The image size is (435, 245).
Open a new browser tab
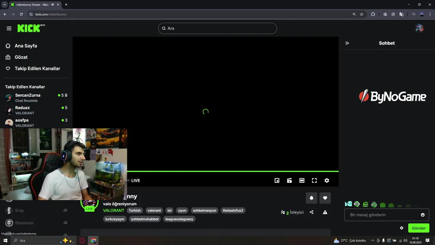66,5
